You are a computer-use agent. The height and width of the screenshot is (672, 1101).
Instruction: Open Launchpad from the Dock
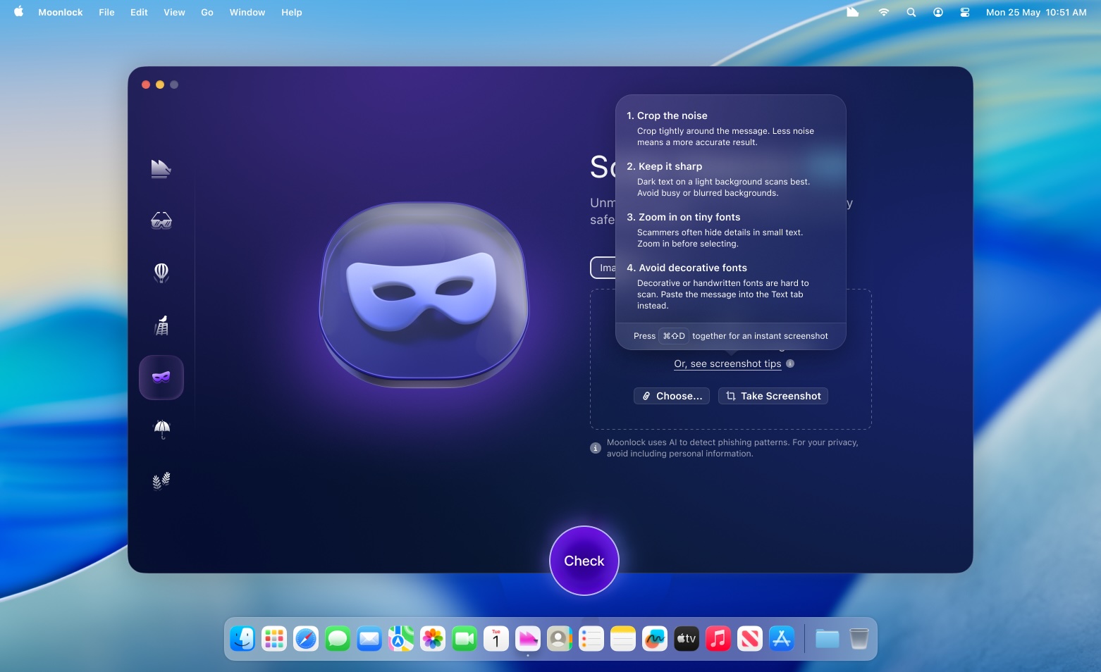click(274, 639)
